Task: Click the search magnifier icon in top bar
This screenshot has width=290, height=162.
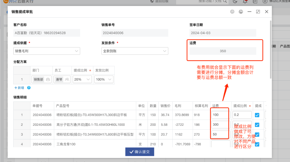Action: (225, 1)
